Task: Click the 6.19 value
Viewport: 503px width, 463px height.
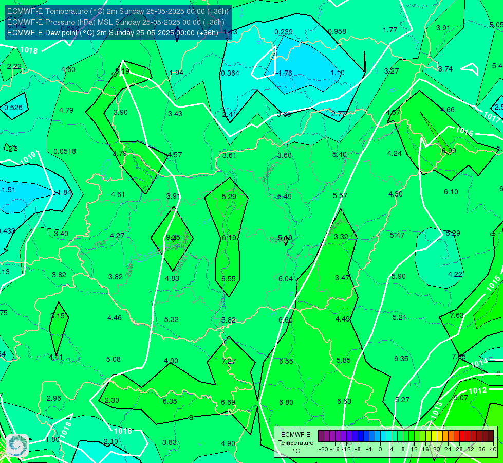Action: pyautogui.click(x=229, y=238)
